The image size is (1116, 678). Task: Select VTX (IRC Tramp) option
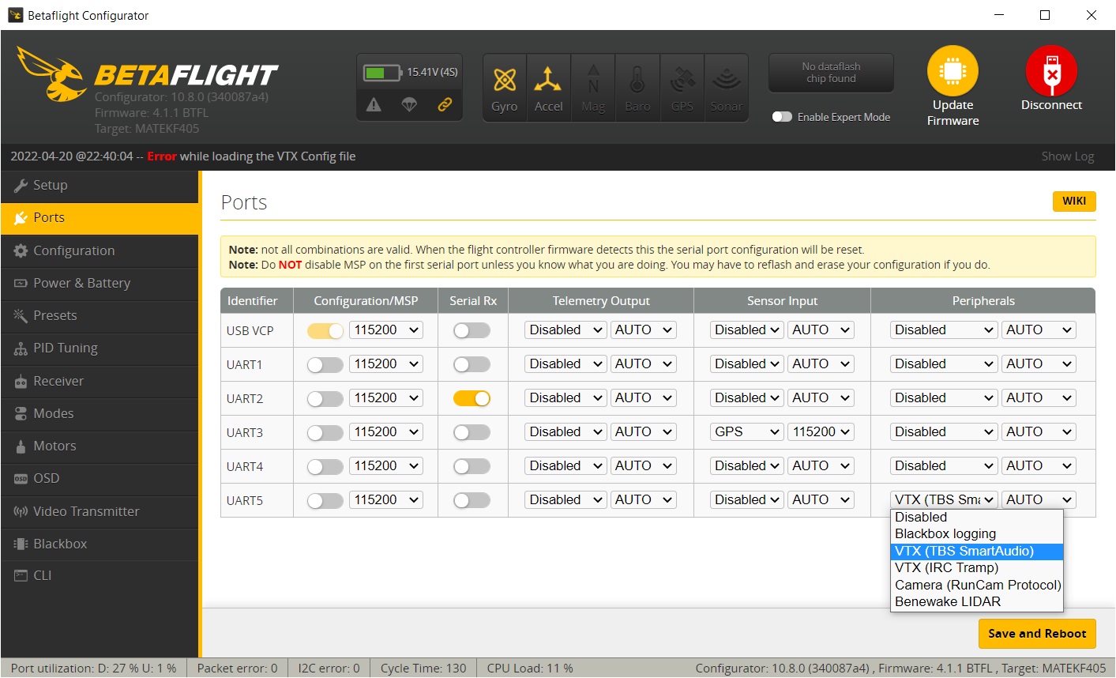coord(976,568)
